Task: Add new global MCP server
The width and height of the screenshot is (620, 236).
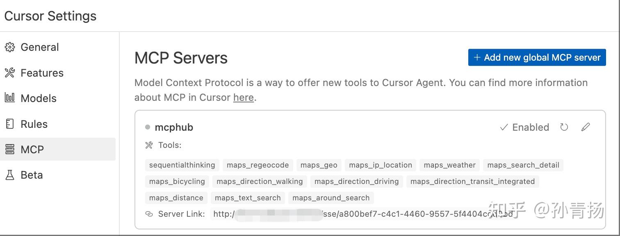Action: pyautogui.click(x=537, y=58)
